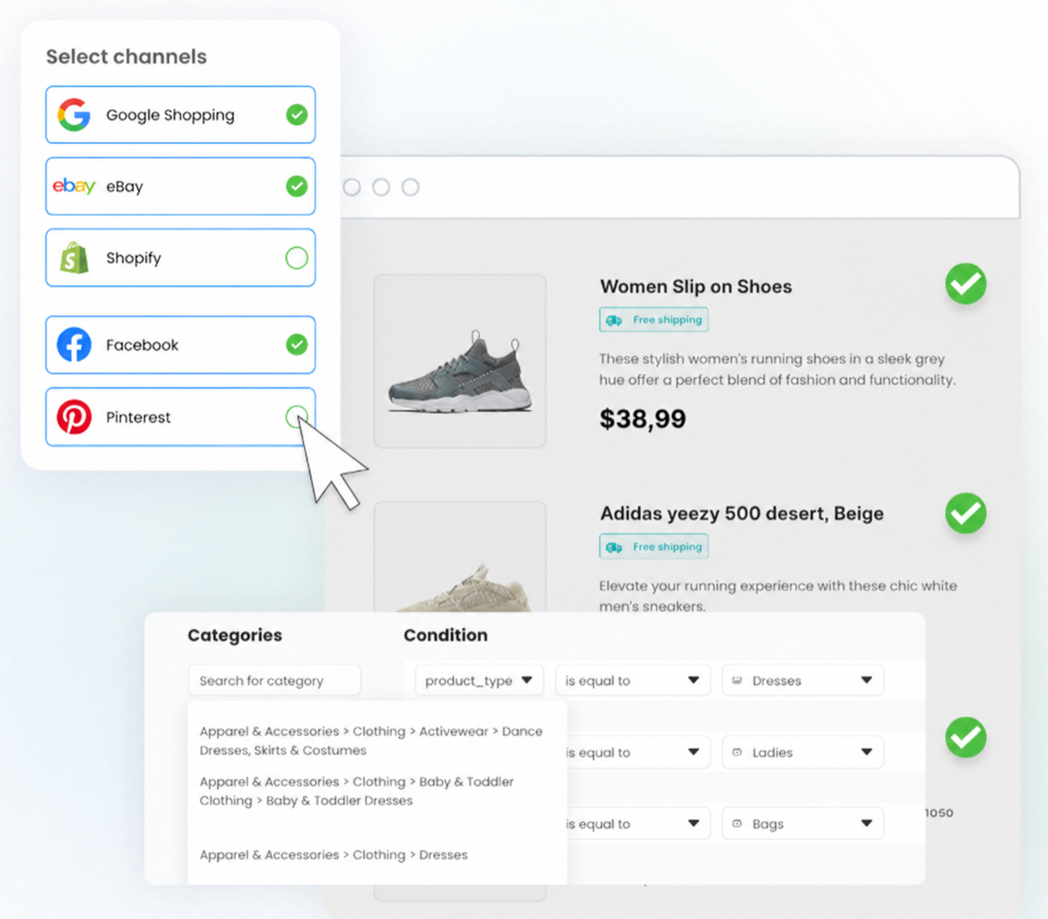1048x919 pixels.
Task: Click the Search for category field
Action: pos(275,680)
